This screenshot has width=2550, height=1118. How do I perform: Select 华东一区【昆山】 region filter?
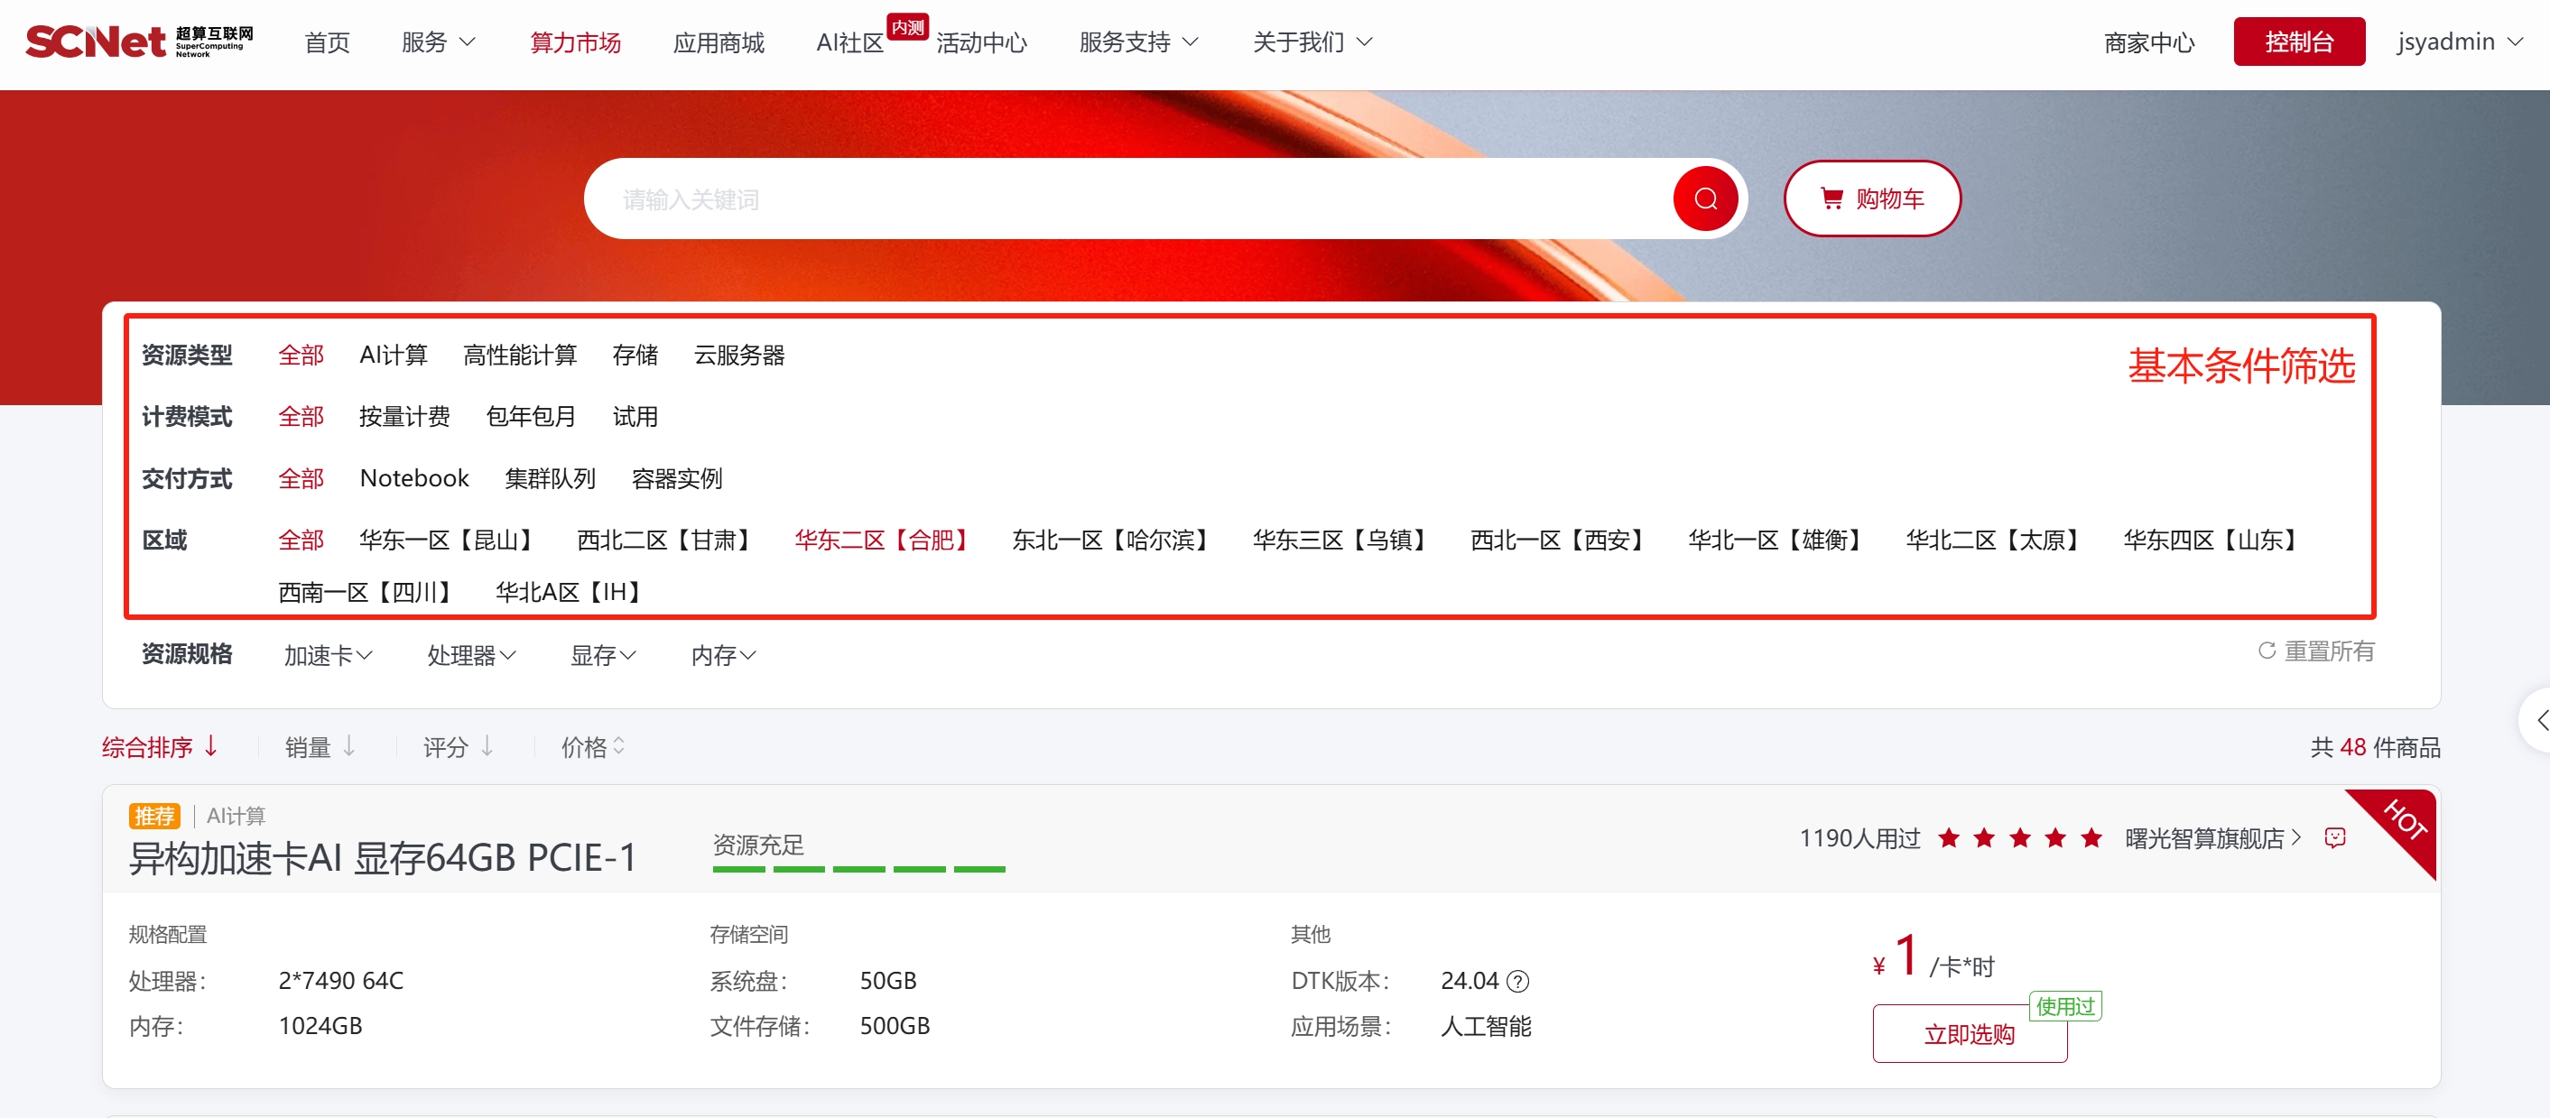[x=447, y=541]
